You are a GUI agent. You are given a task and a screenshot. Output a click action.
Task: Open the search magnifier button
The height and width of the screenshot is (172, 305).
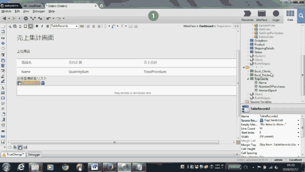coord(301,16)
